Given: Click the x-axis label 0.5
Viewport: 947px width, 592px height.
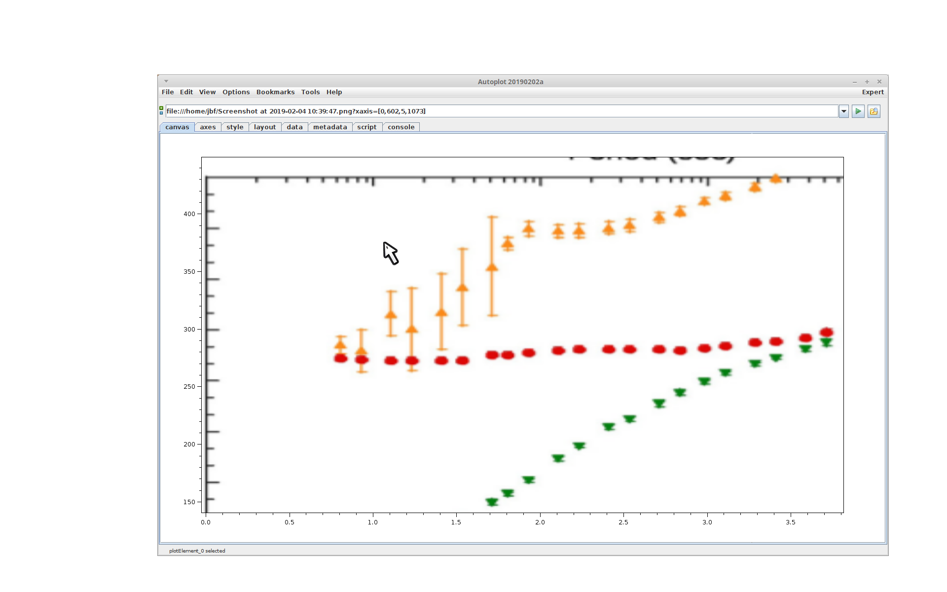Looking at the screenshot, I should (x=290, y=522).
